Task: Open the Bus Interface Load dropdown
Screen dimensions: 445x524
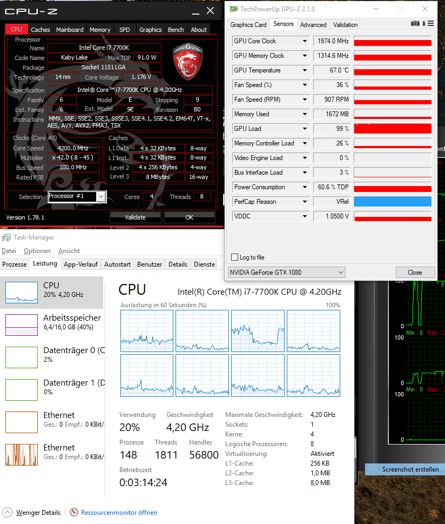Action: [305, 173]
